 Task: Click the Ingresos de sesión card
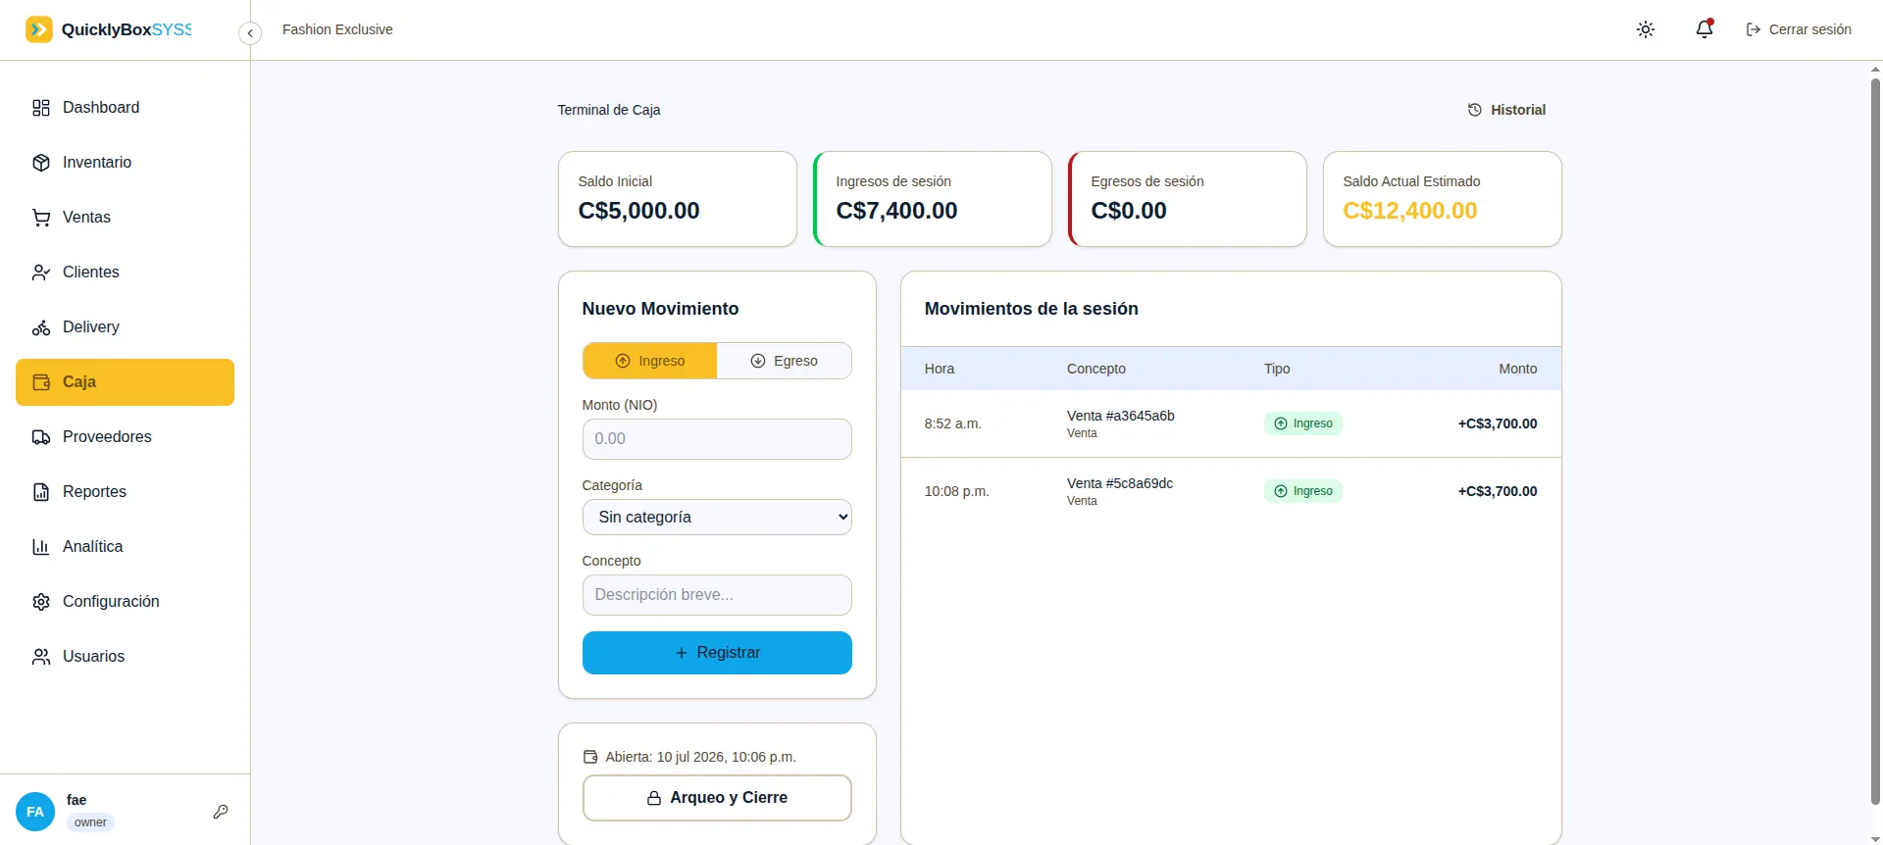pyautogui.click(x=933, y=199)
